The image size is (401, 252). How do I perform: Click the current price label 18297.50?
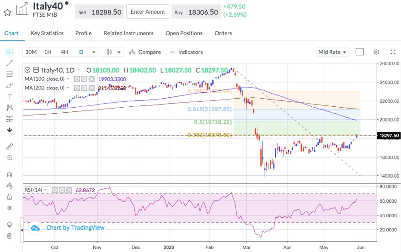(x=389, y=136)
